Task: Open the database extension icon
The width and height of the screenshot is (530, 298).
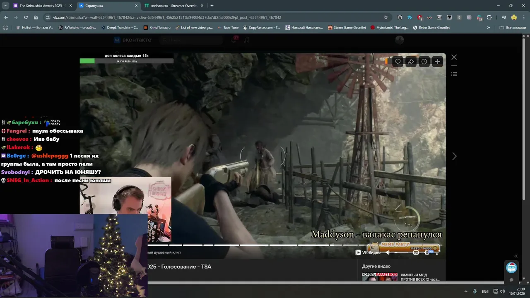Action: pyautogui.click(x=400, y=17)
